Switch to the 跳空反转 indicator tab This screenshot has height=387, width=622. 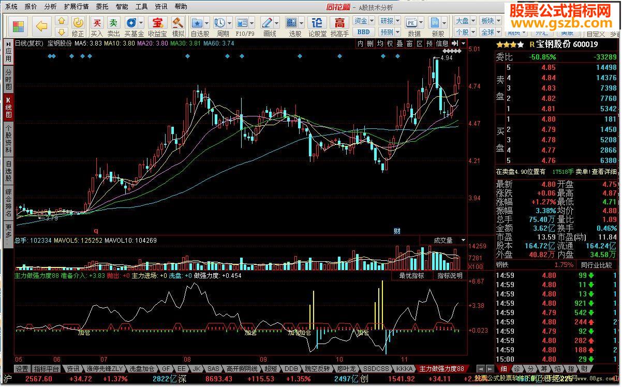317,369
